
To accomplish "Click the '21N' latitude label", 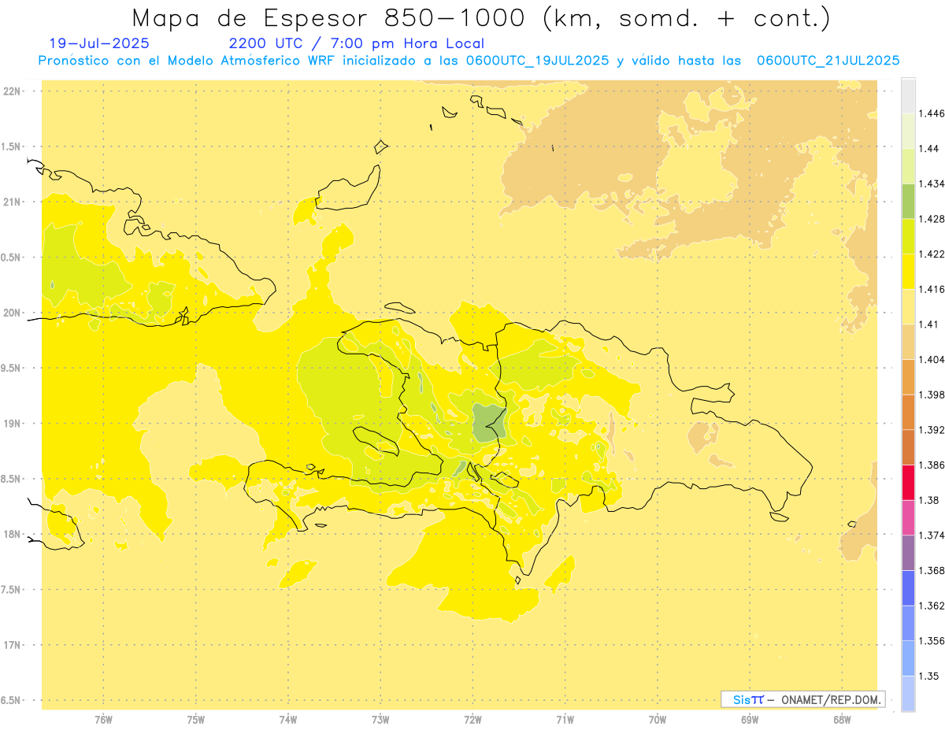I will click(x=12, y=202).
